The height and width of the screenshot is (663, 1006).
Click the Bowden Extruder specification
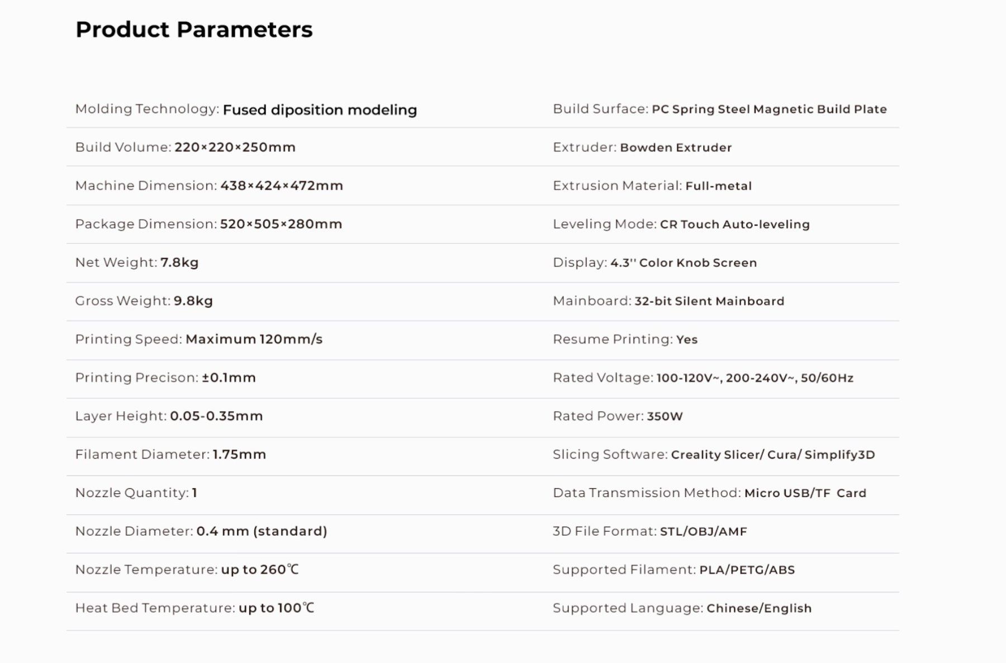click(x=676, y=147)
